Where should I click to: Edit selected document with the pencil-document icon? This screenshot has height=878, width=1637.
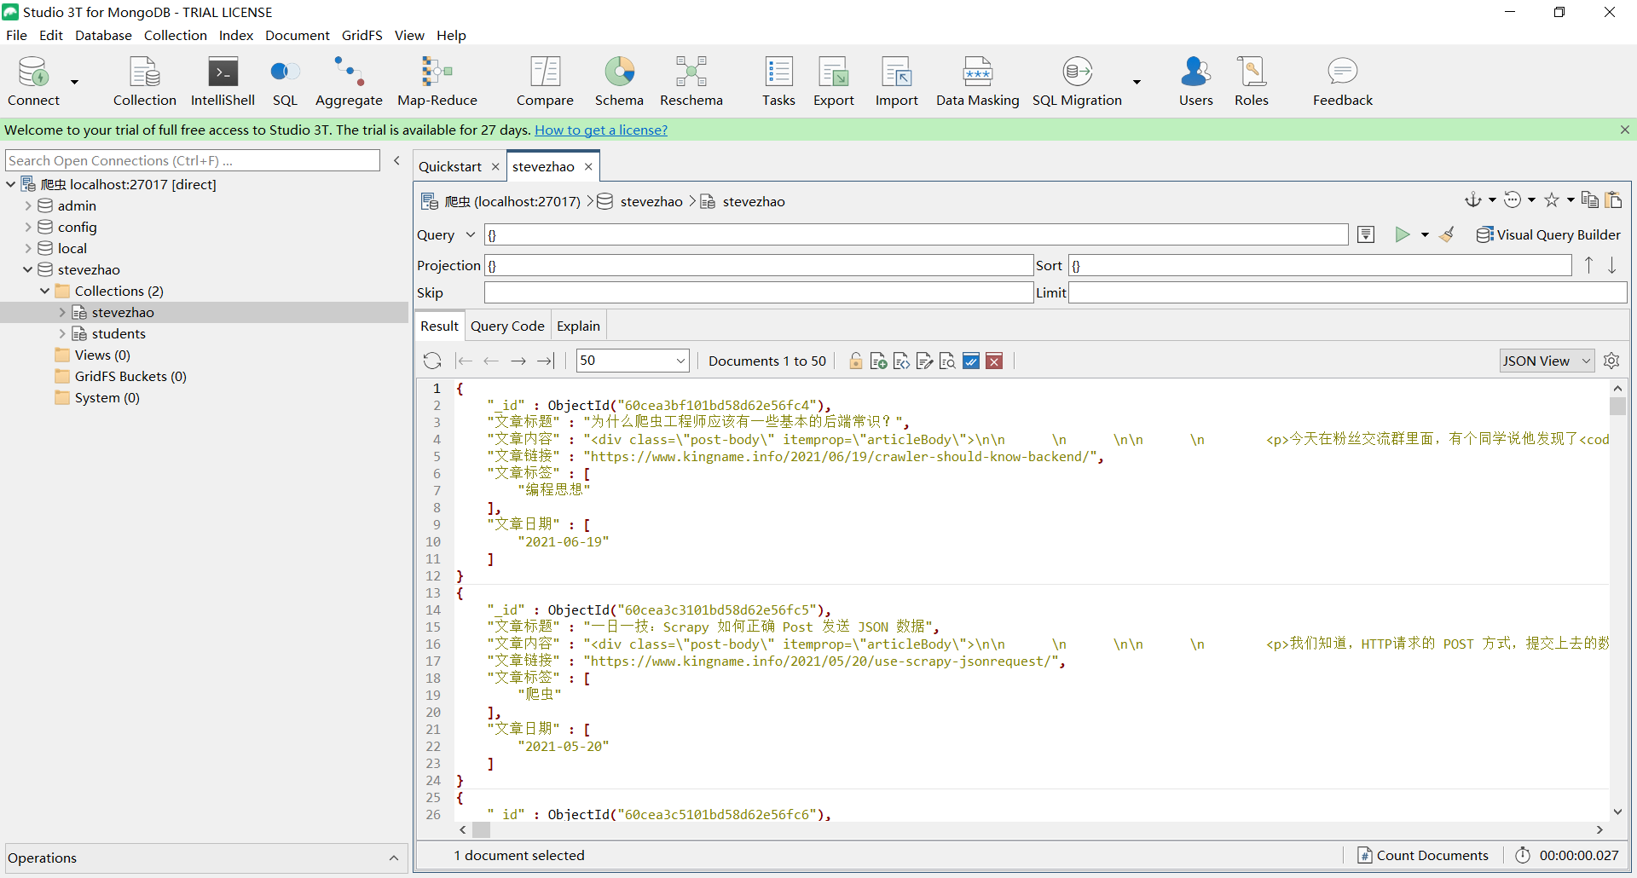[924, 361]
